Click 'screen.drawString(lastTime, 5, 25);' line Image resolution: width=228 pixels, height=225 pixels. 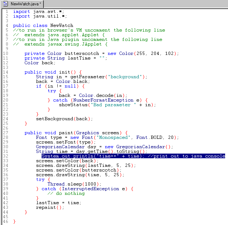coord(86,165)
